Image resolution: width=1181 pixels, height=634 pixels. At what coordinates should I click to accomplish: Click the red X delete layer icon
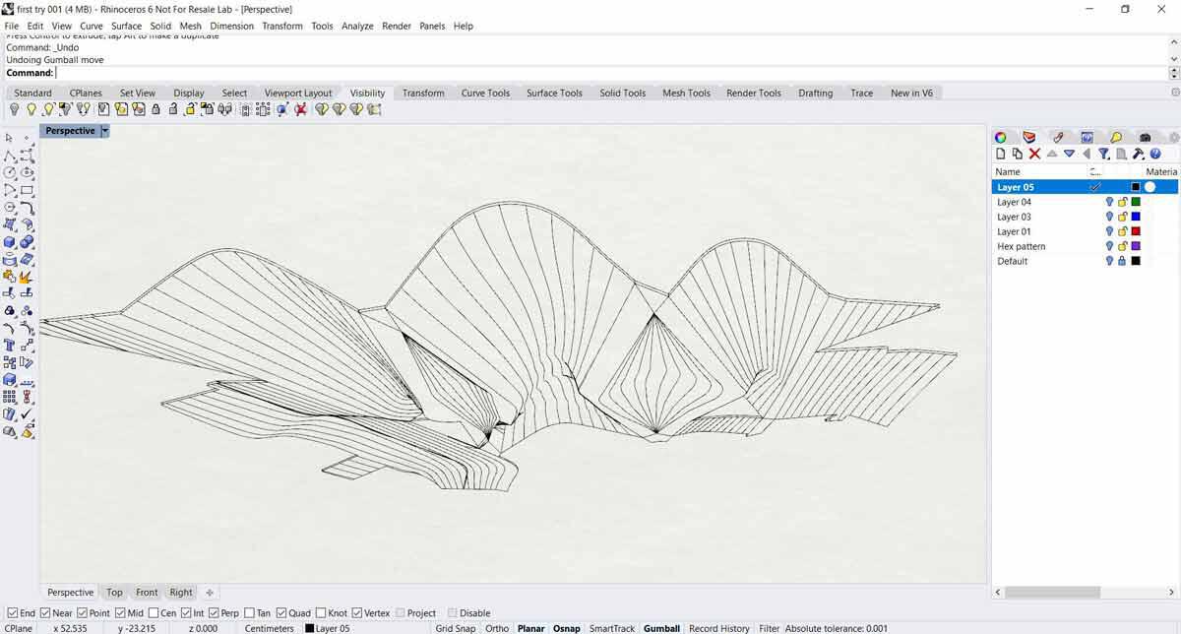1034,154
